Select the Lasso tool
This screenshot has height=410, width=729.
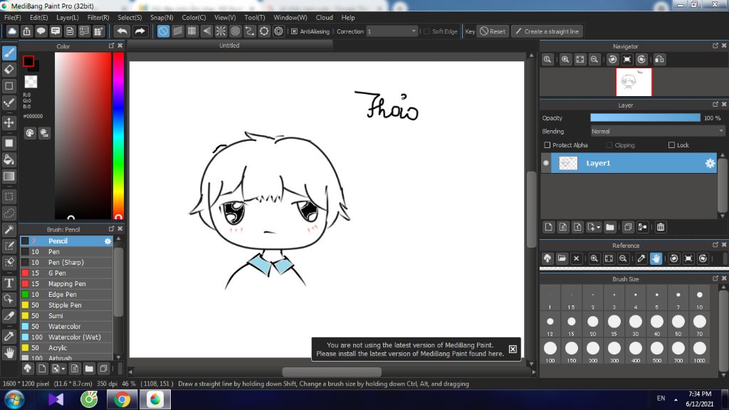pyautogui.click(x=9, y=214)
